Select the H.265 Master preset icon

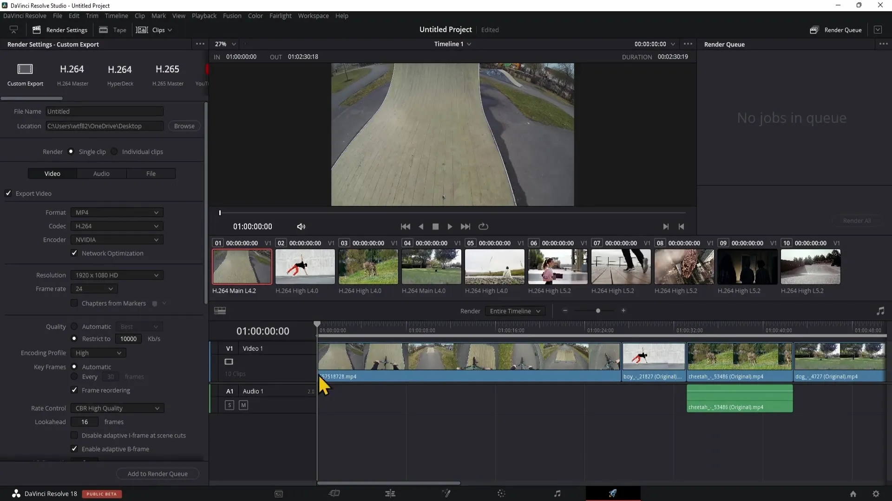tap(167, 69)
